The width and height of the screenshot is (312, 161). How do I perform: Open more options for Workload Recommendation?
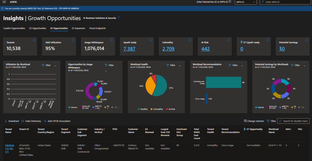pos(242,66)
